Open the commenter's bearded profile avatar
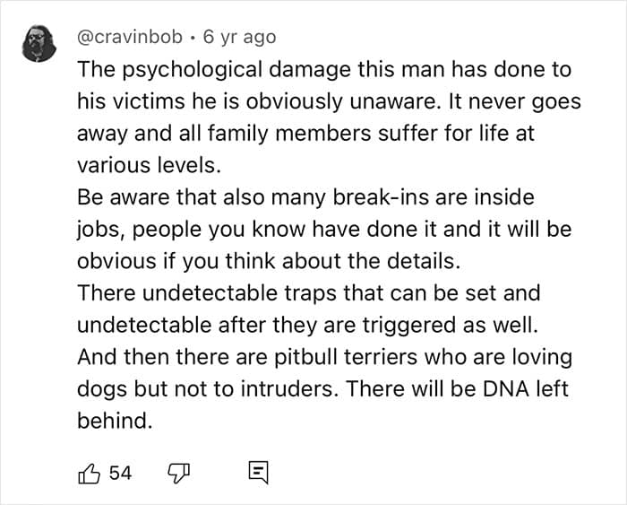The image size is (627, 505). click(x=39, y=44)
